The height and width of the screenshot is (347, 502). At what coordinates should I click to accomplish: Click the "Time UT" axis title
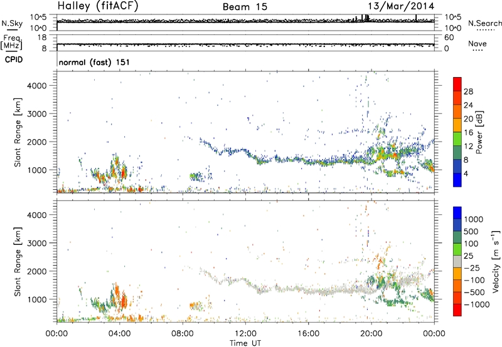[x=245, y=343]
